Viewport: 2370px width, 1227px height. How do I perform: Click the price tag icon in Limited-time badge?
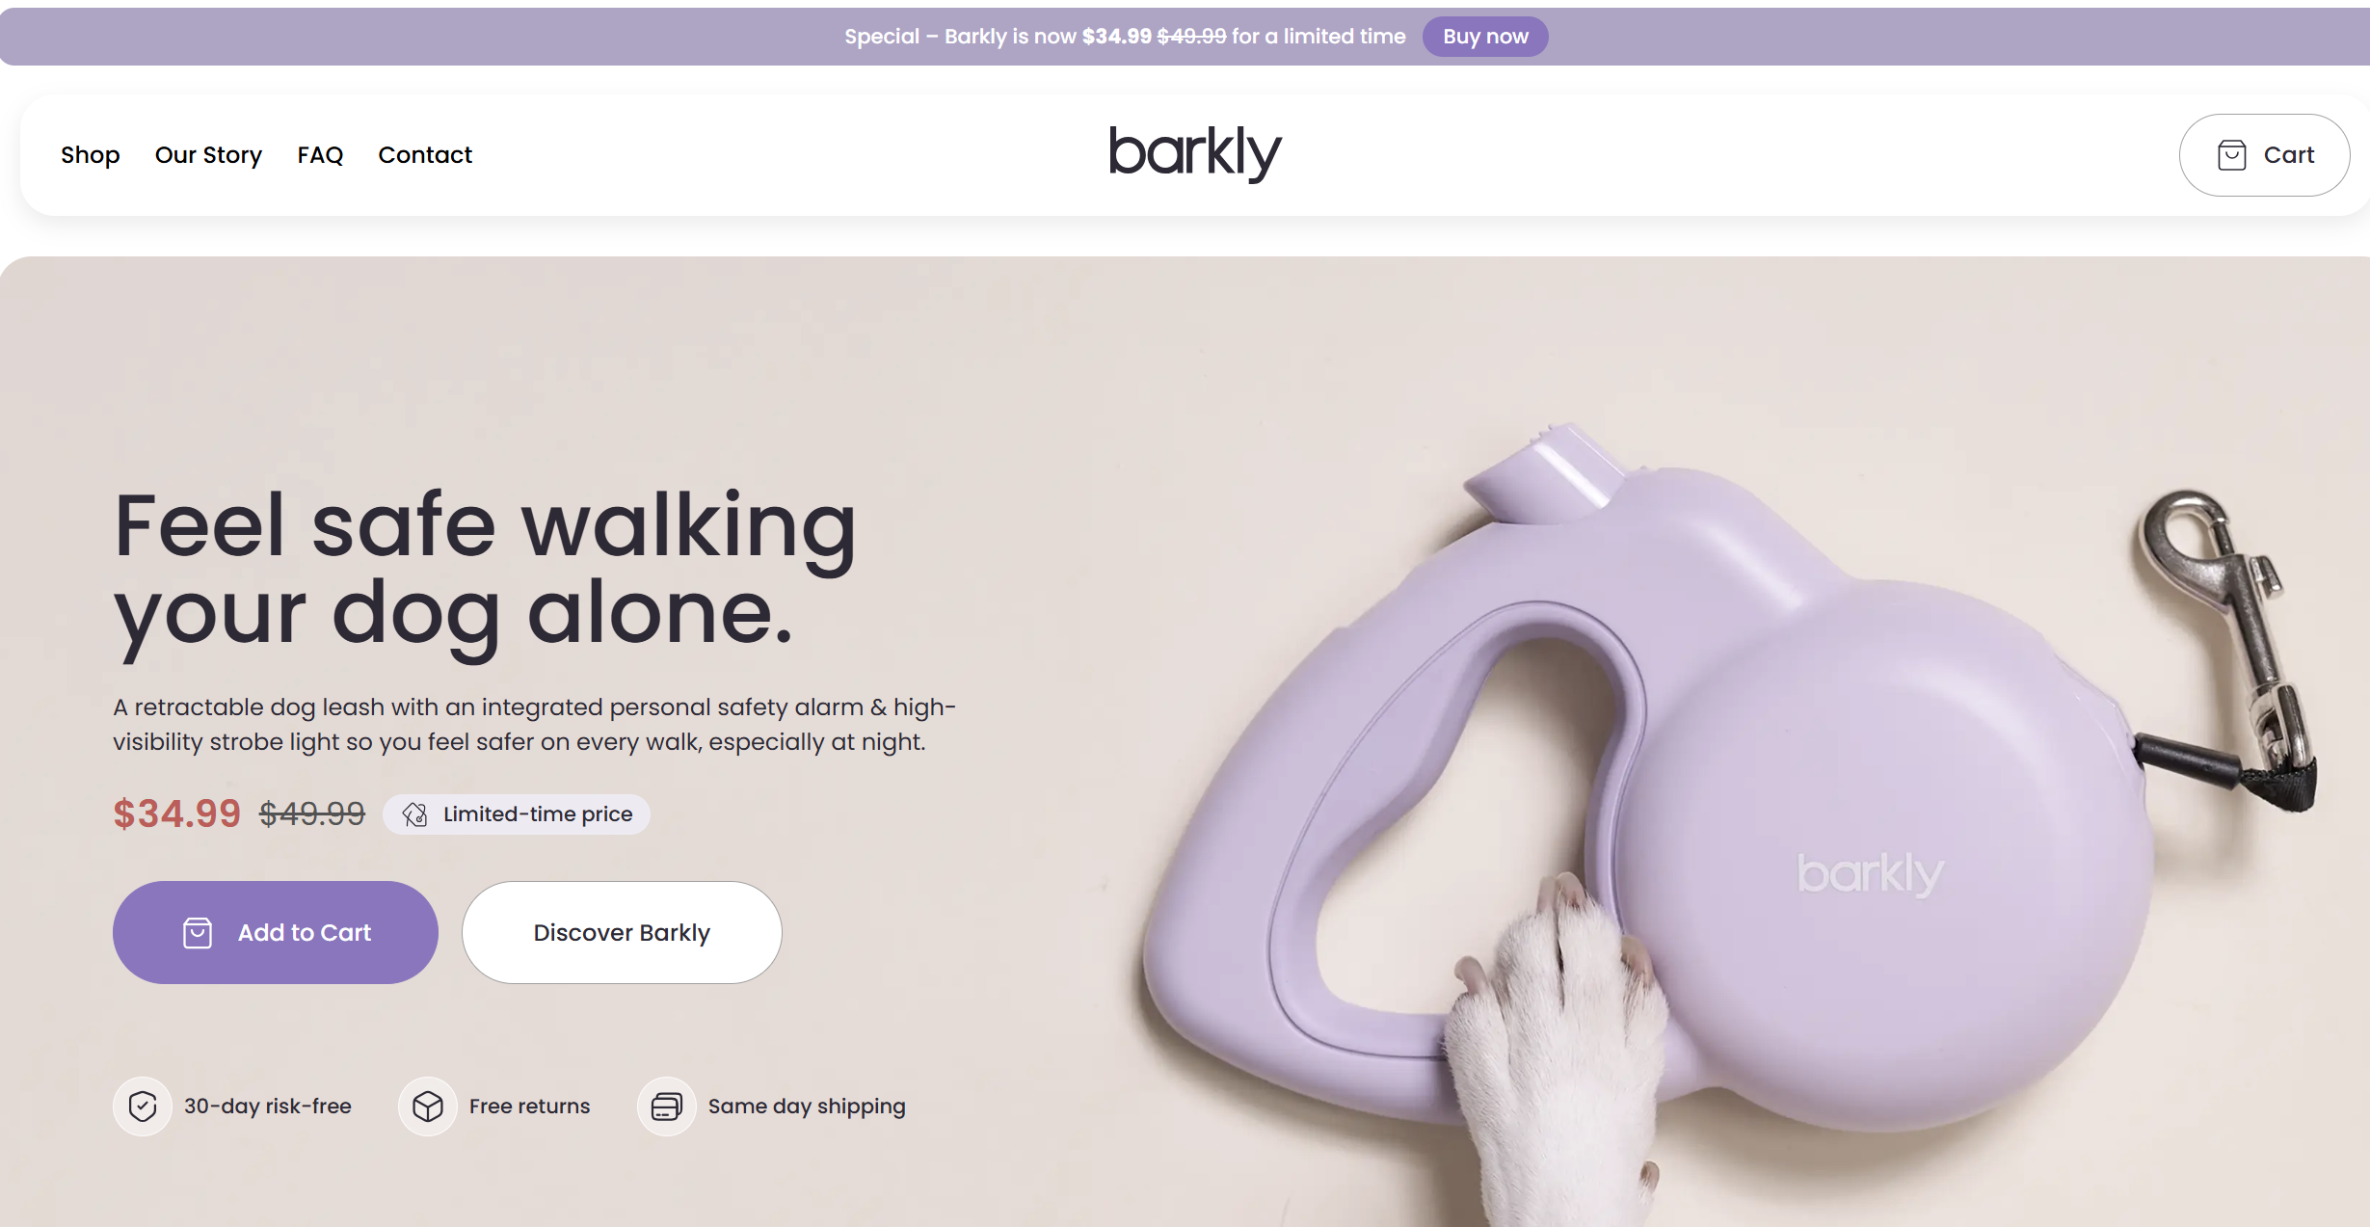point(415,814)
